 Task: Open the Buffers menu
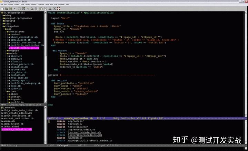click(17, 4)
